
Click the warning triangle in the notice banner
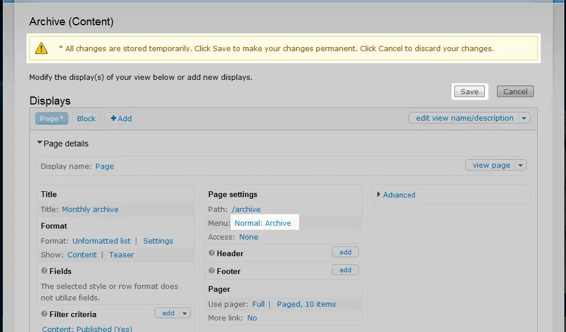(41, 48)
